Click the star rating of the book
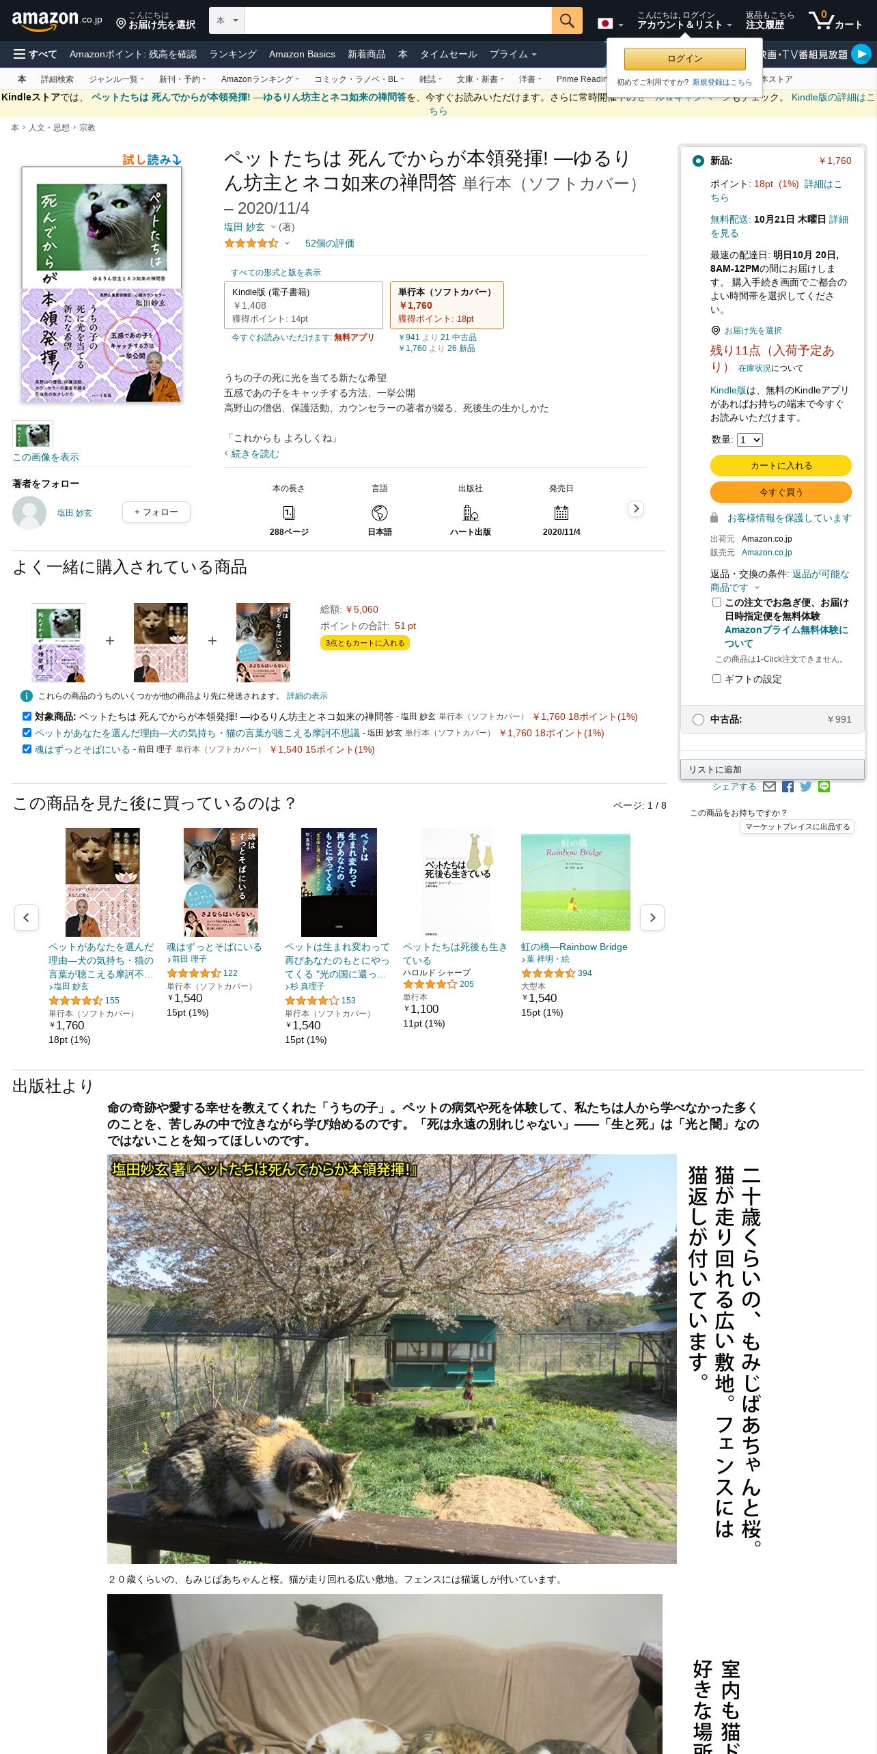Viewport: 877px width, 1754px height. [251, 243]
